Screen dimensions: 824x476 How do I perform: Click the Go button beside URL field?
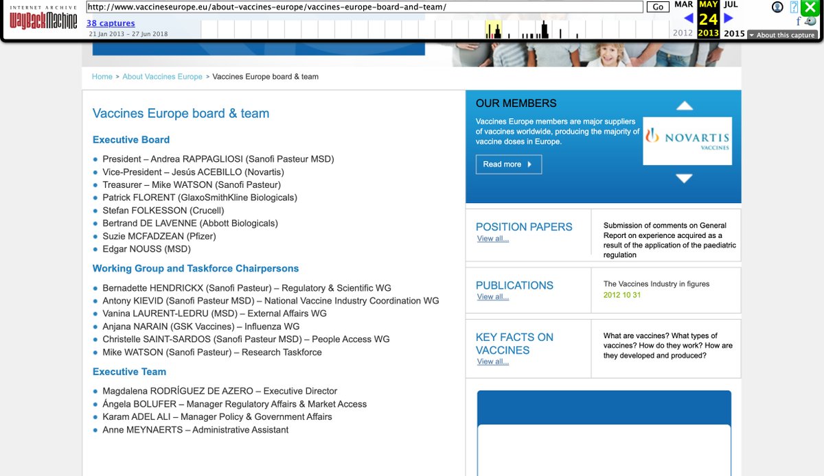[x=658, y=7]
